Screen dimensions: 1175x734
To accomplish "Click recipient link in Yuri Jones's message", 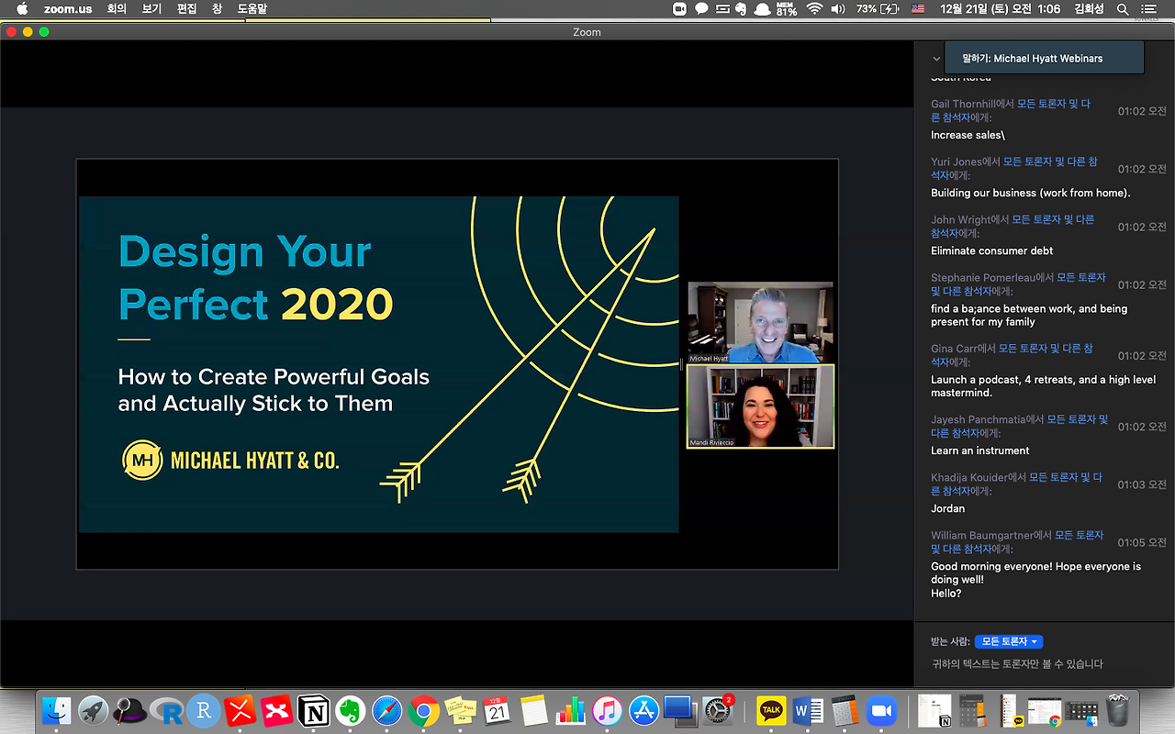I will coord(1014,169).
